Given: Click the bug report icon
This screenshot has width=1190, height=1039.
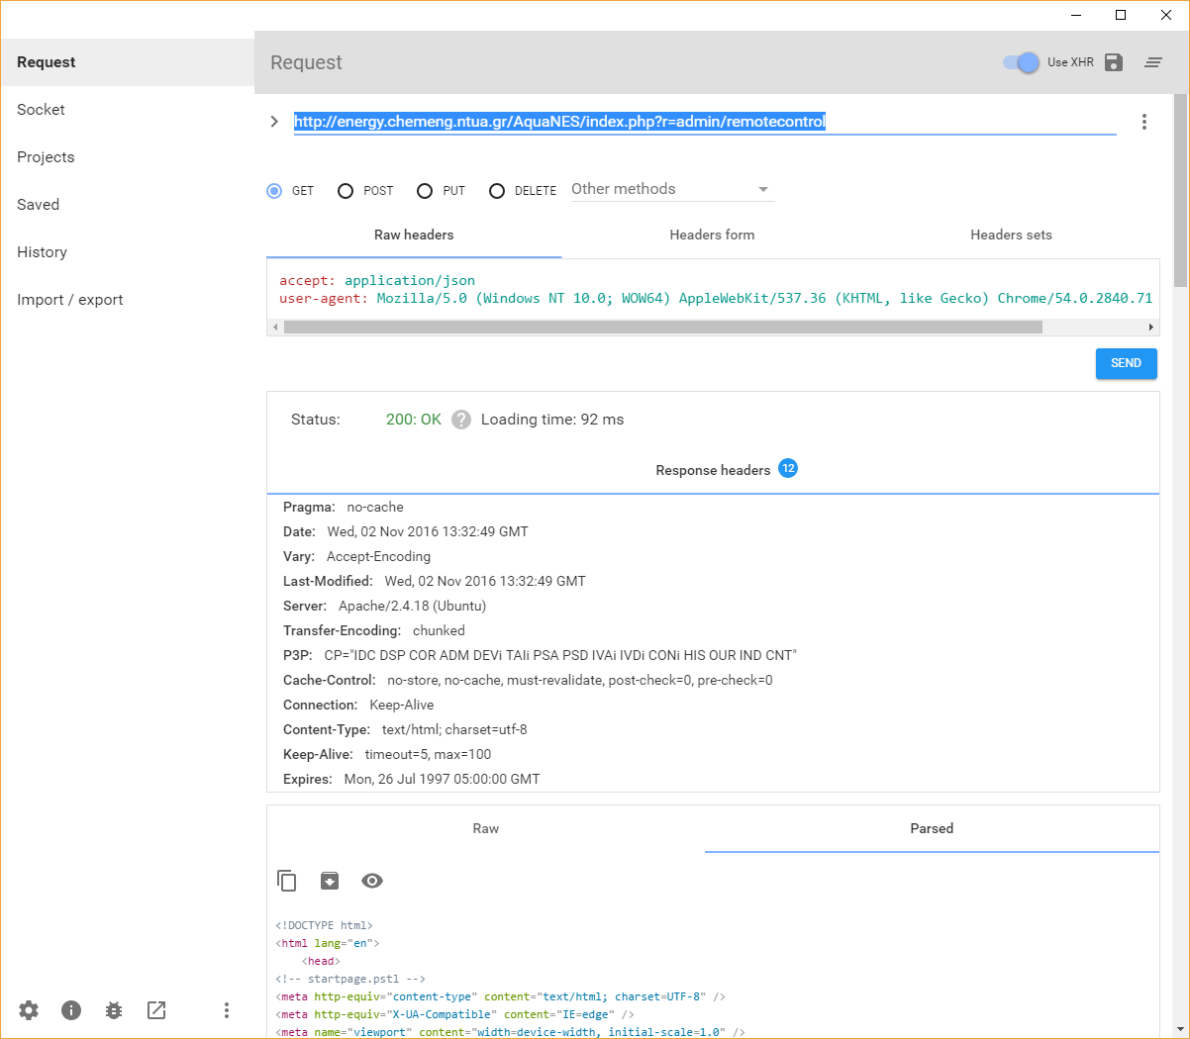Looking at the screenshot, I should pos(114,1010).
